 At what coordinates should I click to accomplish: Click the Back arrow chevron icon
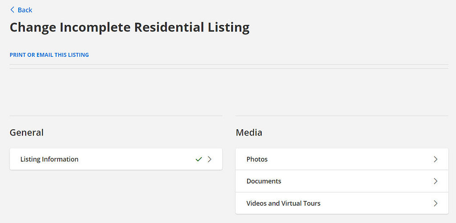pyautogui.click(x=12, y=10)
